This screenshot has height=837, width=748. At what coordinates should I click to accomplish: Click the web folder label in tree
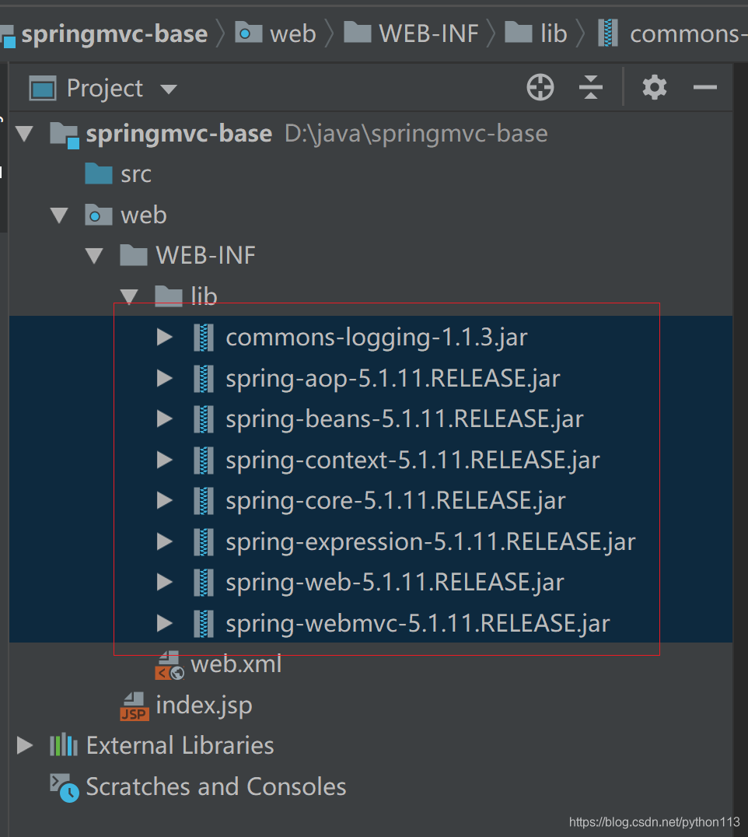pyautogui.click(x=144, y=215)
